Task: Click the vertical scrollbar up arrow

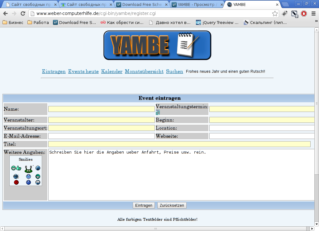Action: click(x=317, y=30)
